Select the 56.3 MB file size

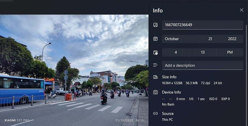click(192, 83)
